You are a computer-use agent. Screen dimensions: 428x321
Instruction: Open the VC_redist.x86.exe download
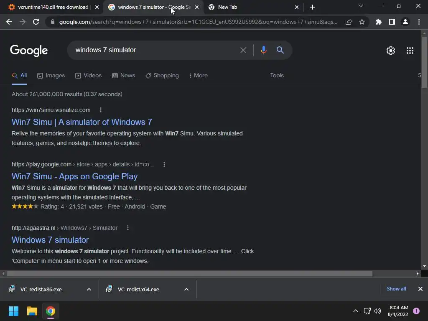[41, 289]
